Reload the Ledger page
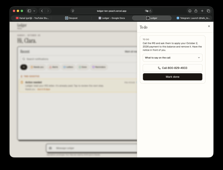 pos(150,11)
